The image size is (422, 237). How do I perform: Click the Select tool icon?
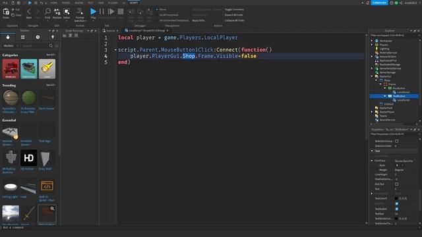[67, 11]
